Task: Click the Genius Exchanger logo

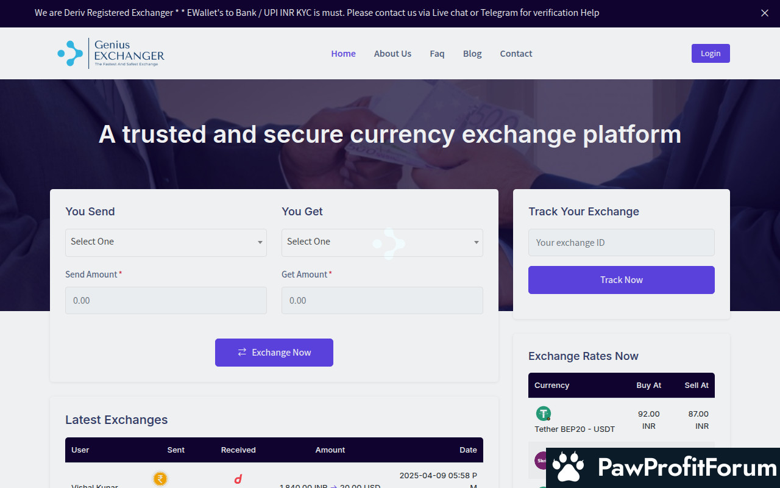Action: tap(111, 53)
